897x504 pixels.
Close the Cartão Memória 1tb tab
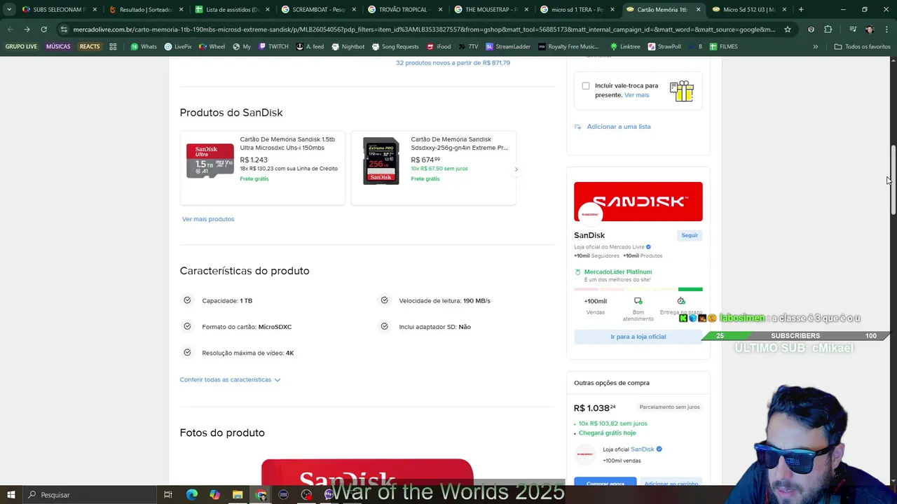[x=698, y=10]
